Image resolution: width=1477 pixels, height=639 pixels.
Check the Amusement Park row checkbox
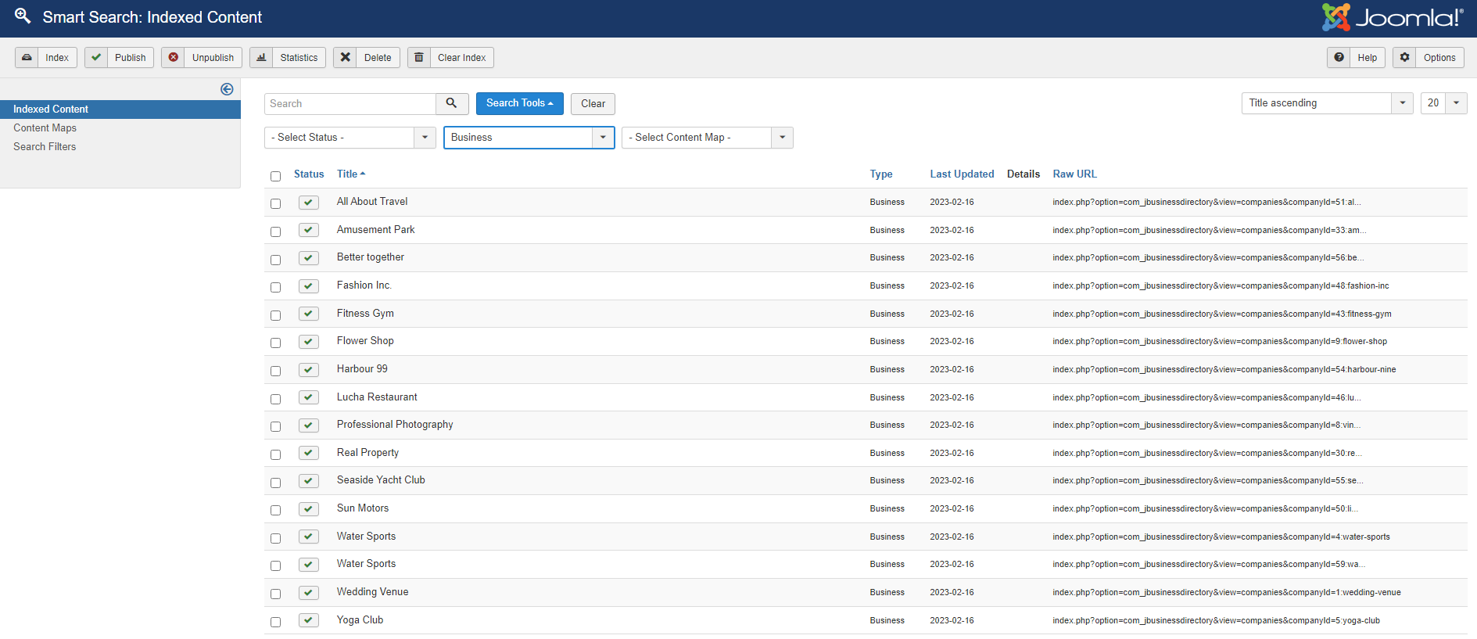275,232
